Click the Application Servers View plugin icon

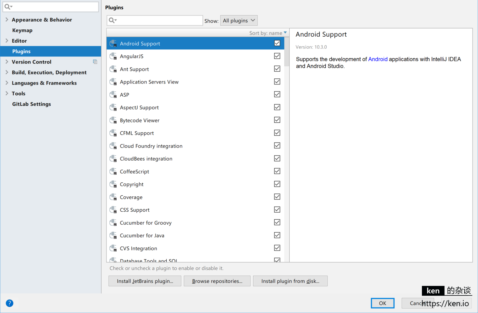113,82
